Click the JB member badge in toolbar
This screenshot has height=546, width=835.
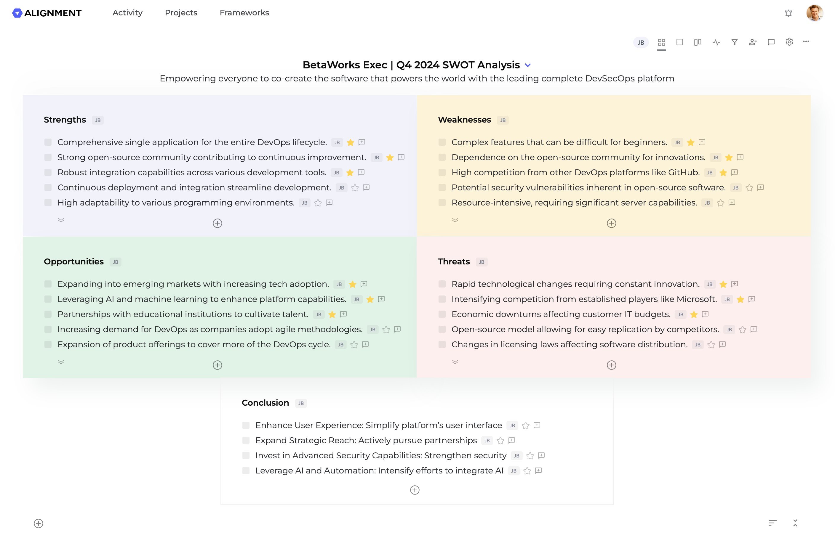[641, 42]
